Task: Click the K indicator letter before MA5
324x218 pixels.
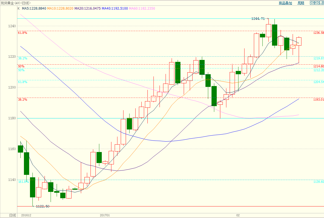Action: click(19, 9)
